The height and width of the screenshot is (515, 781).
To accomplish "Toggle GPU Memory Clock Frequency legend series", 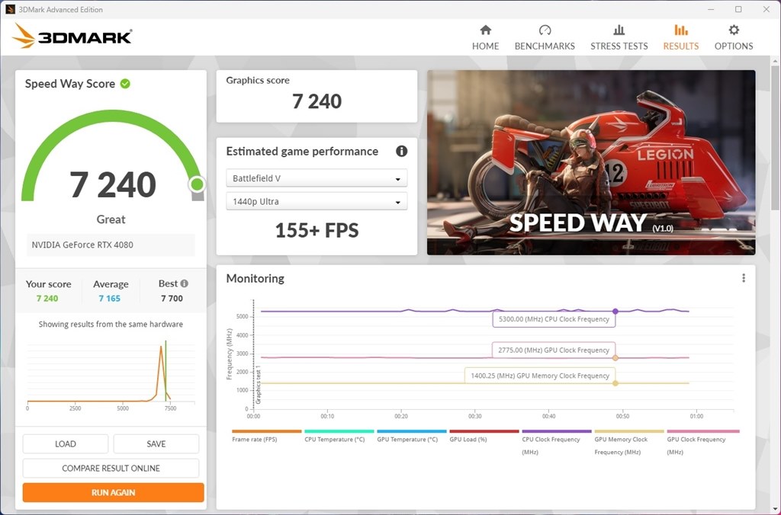I will [x=629, y=443].
